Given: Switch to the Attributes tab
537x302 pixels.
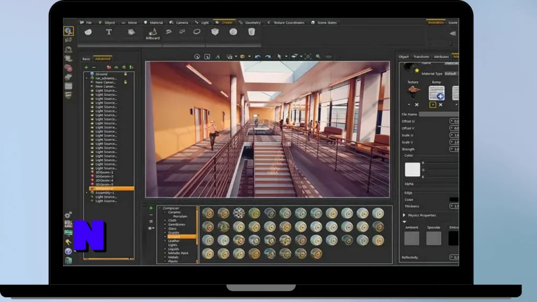Looking at the screenshot, I should click(441, 57).
